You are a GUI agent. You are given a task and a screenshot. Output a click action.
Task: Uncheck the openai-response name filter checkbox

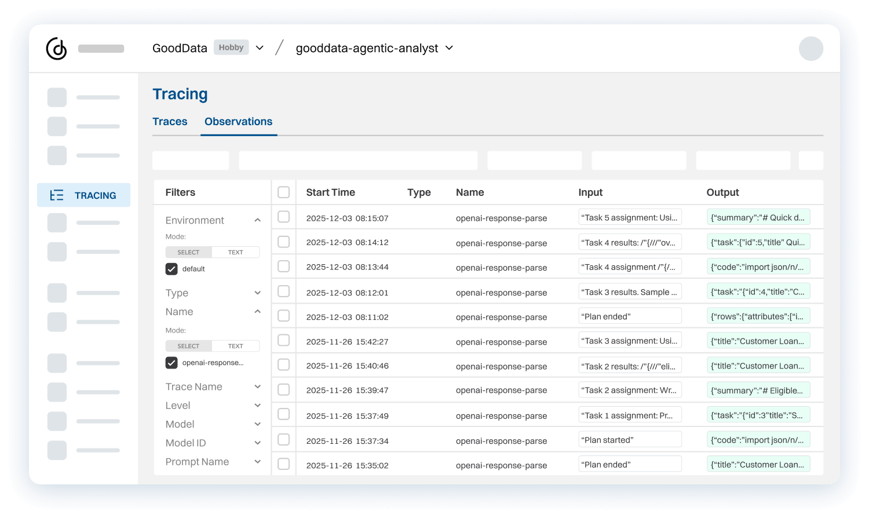click(171, 363)
